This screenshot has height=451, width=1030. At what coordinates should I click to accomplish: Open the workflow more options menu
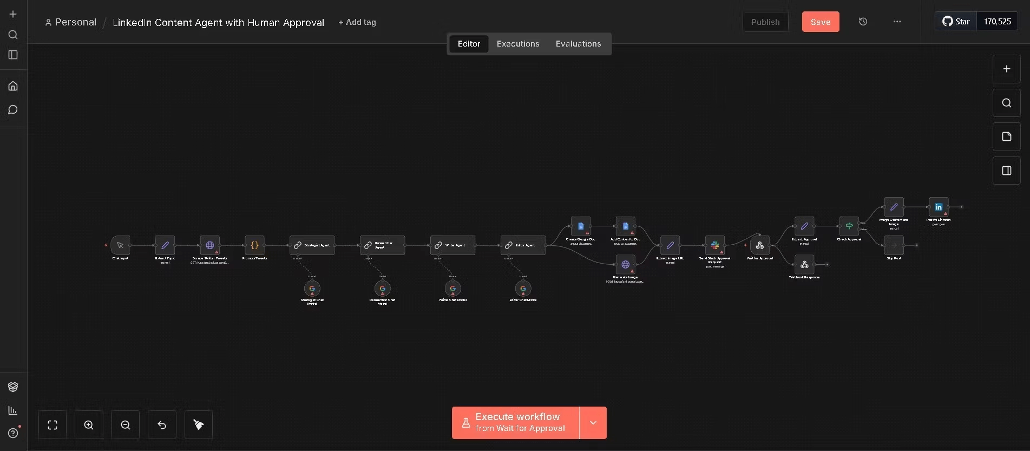(x=897, y=22)
